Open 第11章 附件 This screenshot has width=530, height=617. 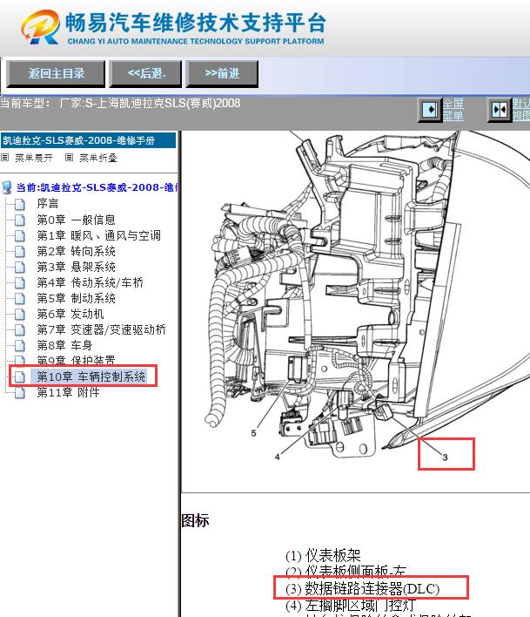pos(68,392)
